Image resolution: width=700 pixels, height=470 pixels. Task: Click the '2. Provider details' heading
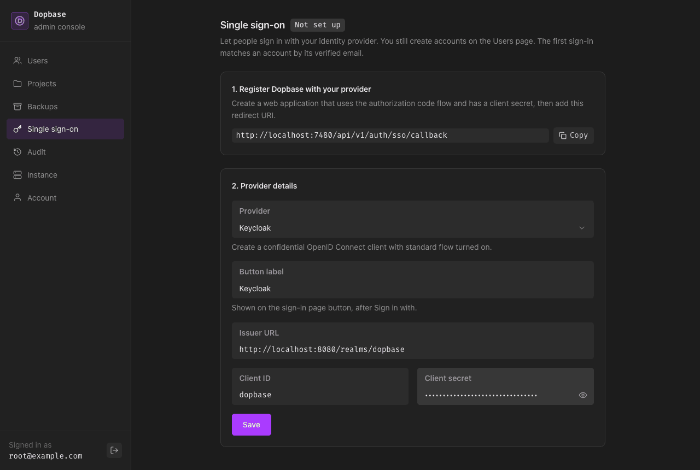(x=264, y=186)
